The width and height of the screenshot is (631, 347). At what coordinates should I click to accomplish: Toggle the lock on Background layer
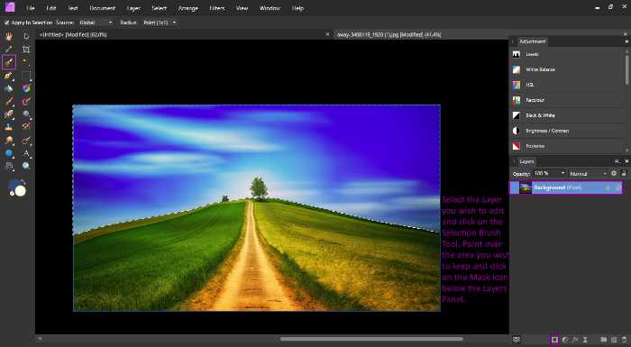click(x=608, y=187)
